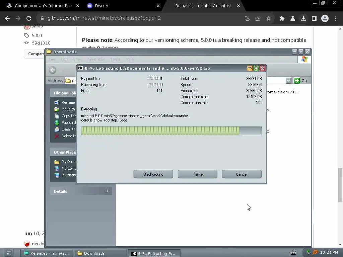Click the Windows flag logo in Downloads window

pyautogui.click(x=304, y=59)
